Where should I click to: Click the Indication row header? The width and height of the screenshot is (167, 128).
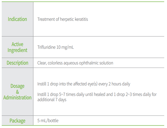point(17,19)
